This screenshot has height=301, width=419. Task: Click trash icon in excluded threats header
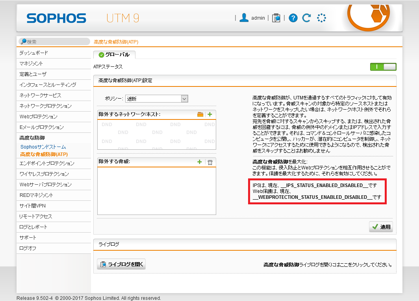click(x=210, y=162)
